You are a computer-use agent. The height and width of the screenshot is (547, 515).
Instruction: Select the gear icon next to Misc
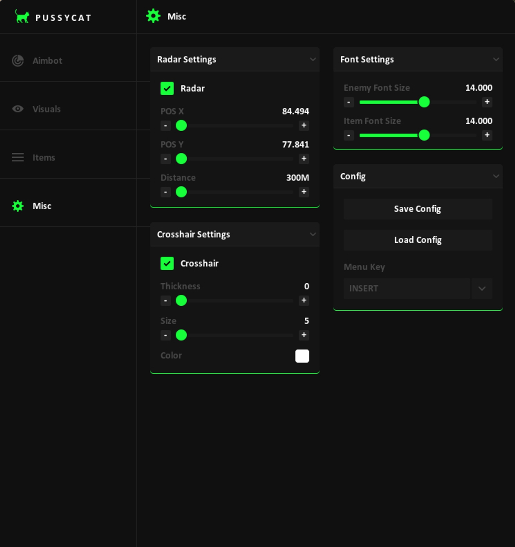17,206
